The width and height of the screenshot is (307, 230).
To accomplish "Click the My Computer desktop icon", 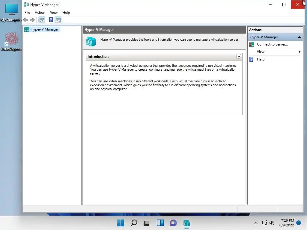I will (x=11, y=12).
